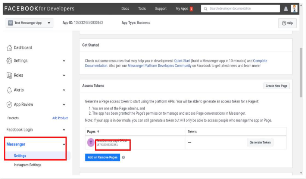Expand the Settings sidebar section chevron
The image size is (306, 179).
click(64, 61)
